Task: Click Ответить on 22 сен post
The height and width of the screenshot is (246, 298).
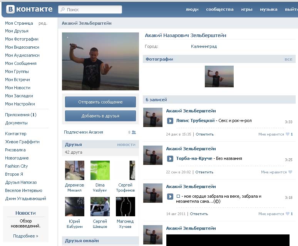Action: click(204, 172)
